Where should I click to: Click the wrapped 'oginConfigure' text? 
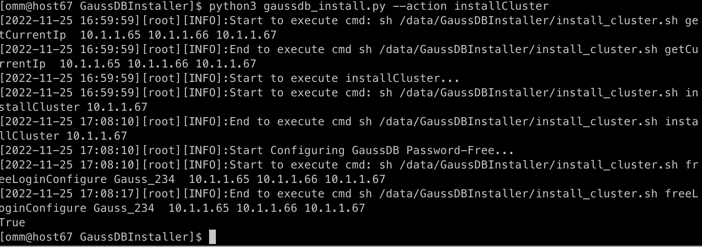point(43,208)
